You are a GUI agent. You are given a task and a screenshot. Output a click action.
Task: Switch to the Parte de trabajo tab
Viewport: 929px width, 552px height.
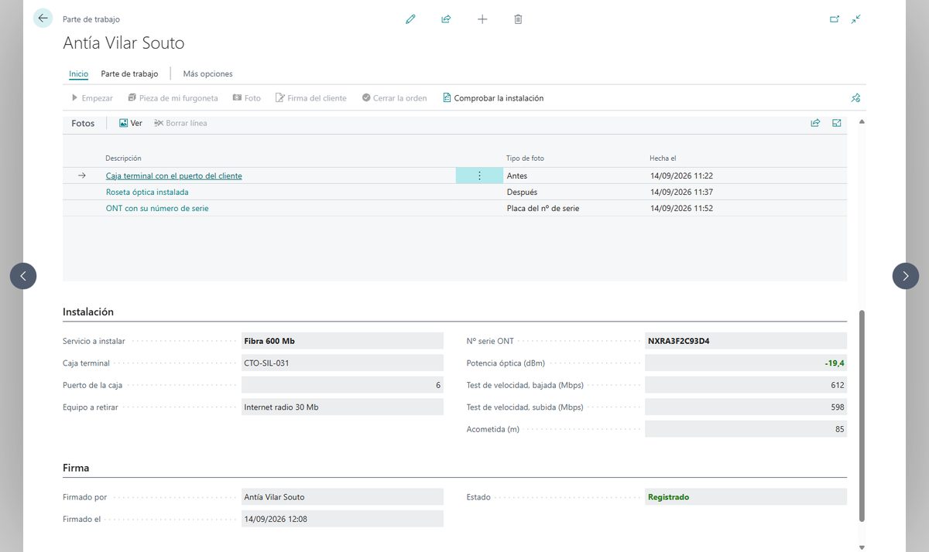tap(129, 74)
